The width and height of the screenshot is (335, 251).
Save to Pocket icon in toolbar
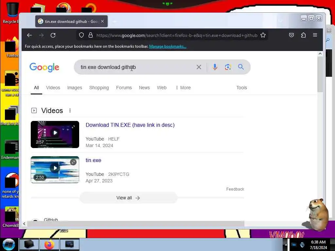click(x=291, y=35)
